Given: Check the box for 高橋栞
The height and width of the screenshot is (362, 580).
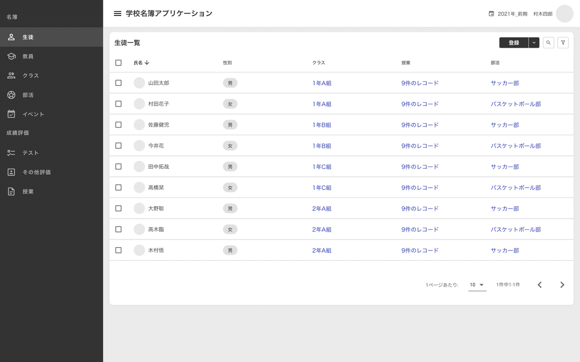Looking at the screenshot, I should coord(118,187).
